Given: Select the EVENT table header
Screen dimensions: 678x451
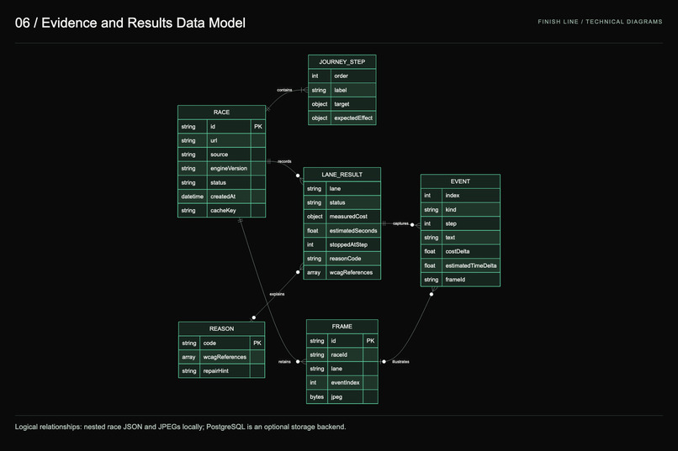Looking at the screenshot, I should tap(460, 181).
